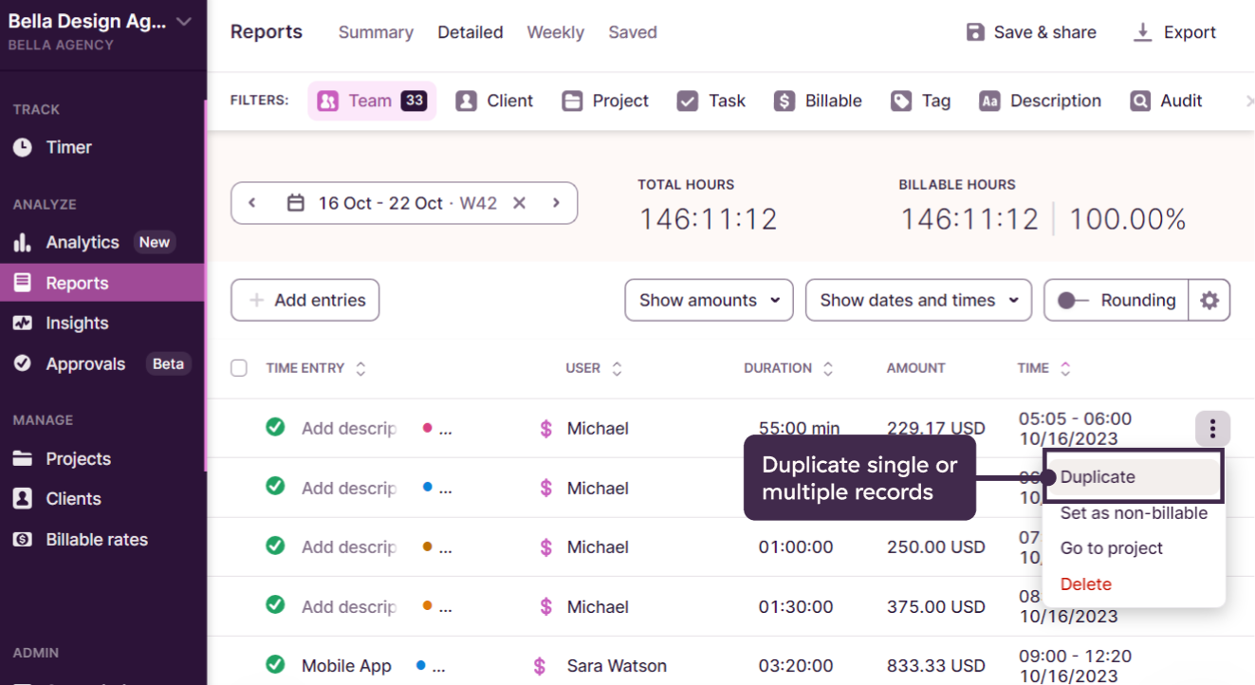Click the Save & share button
Viewport: 1255px width, 685px height.
pos(1030,32)
